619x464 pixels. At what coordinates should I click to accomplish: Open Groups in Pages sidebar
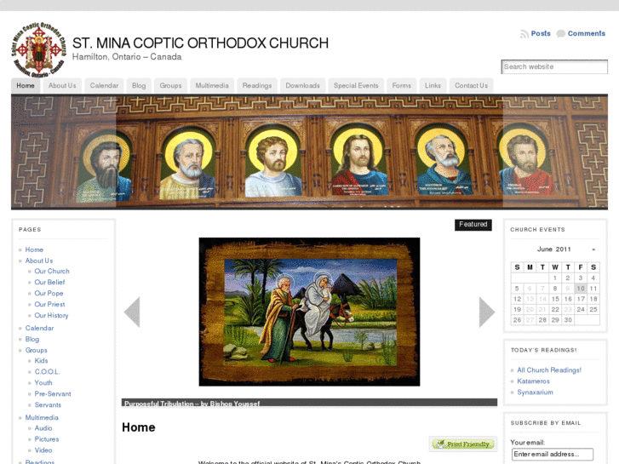click(x=36, y=350)
